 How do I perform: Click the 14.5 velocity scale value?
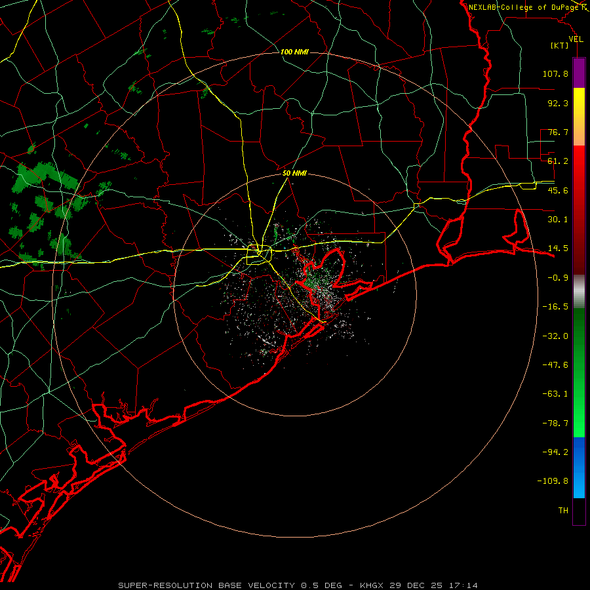pos(558,248)
